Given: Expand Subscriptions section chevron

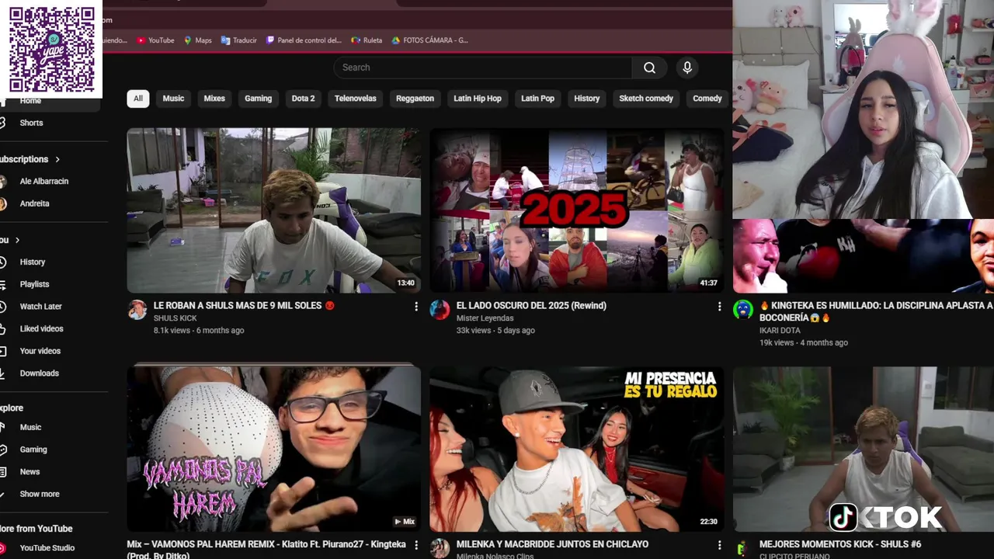Looking at the screenshot, I should 57,159.
